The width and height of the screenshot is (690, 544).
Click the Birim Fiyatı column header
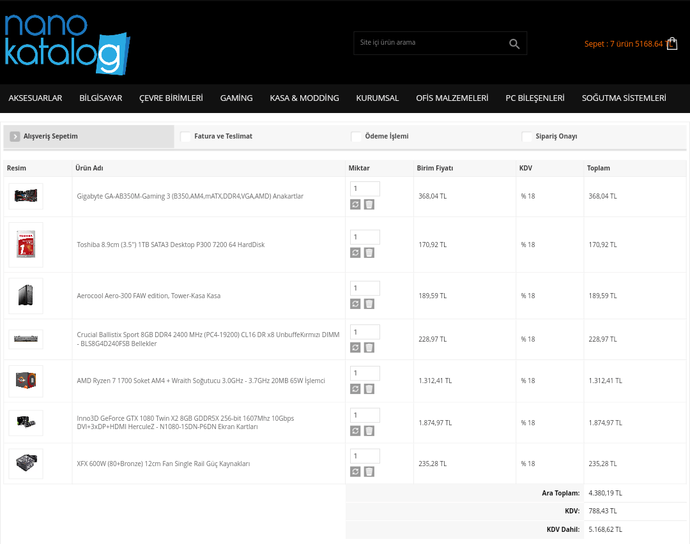[435, 168]
